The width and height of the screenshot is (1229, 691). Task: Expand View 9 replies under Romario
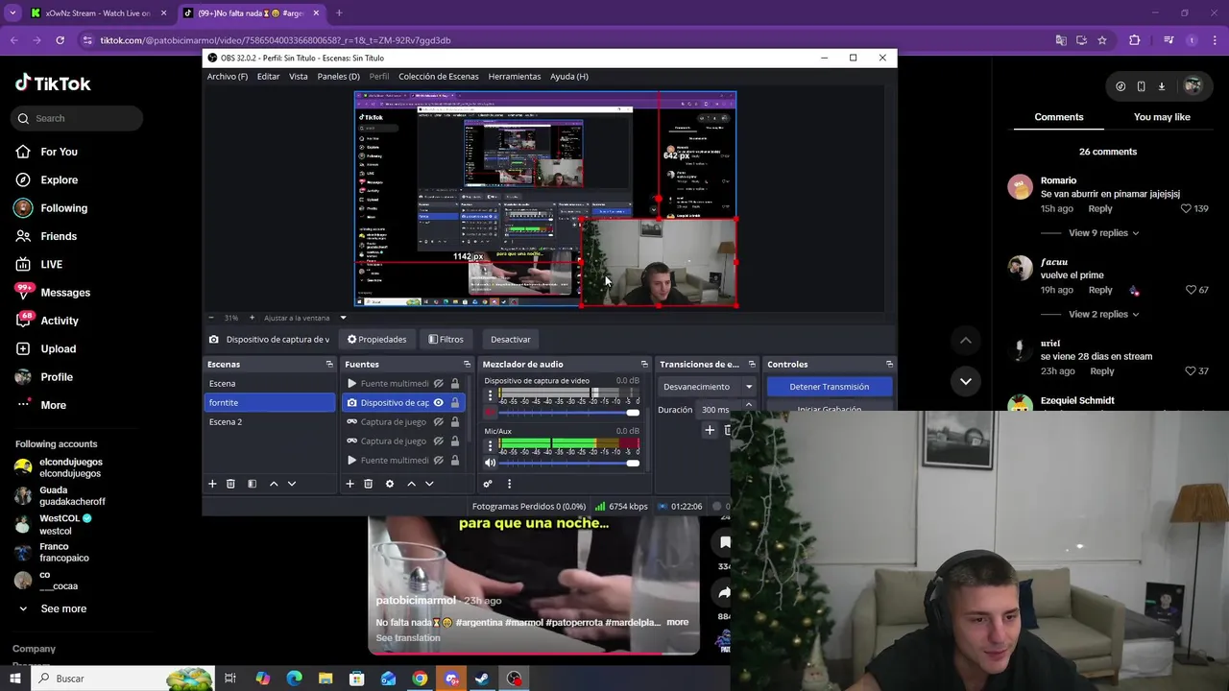(x=1104, y=233)
